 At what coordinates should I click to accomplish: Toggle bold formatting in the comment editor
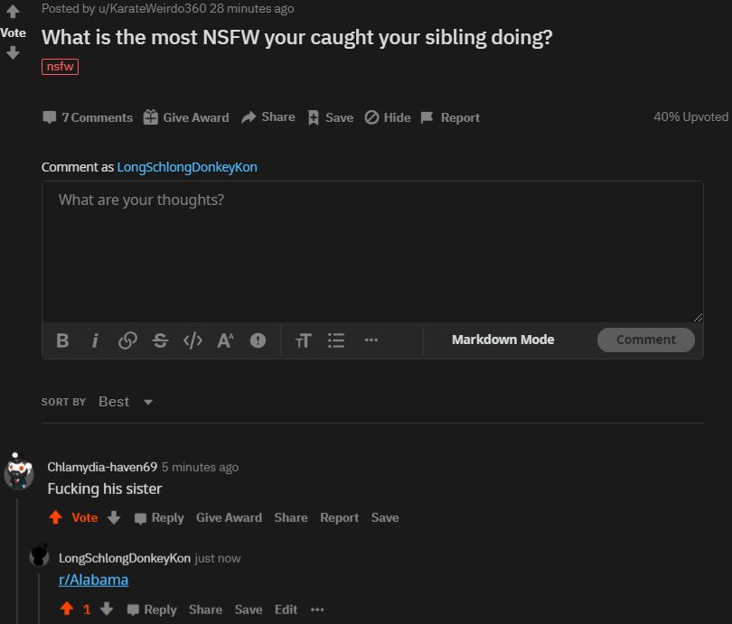click(62, 340)
